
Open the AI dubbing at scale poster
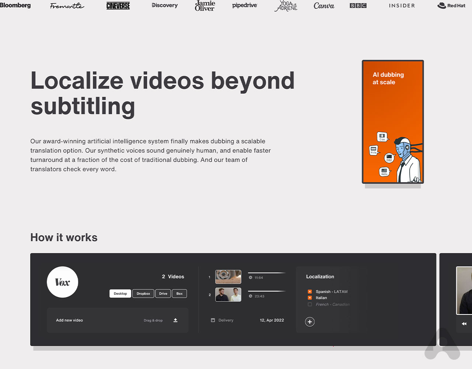tap(393, 122)
